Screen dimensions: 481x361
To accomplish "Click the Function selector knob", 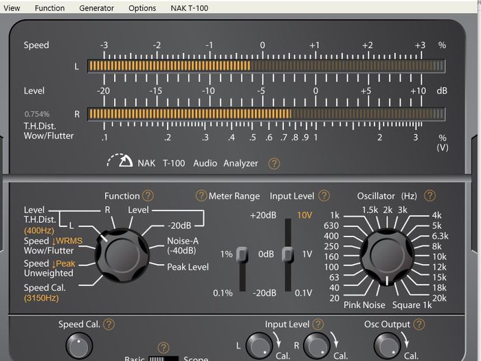I will tap(122, 255).
